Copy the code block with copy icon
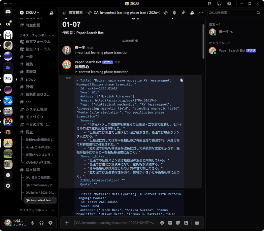 181,80
